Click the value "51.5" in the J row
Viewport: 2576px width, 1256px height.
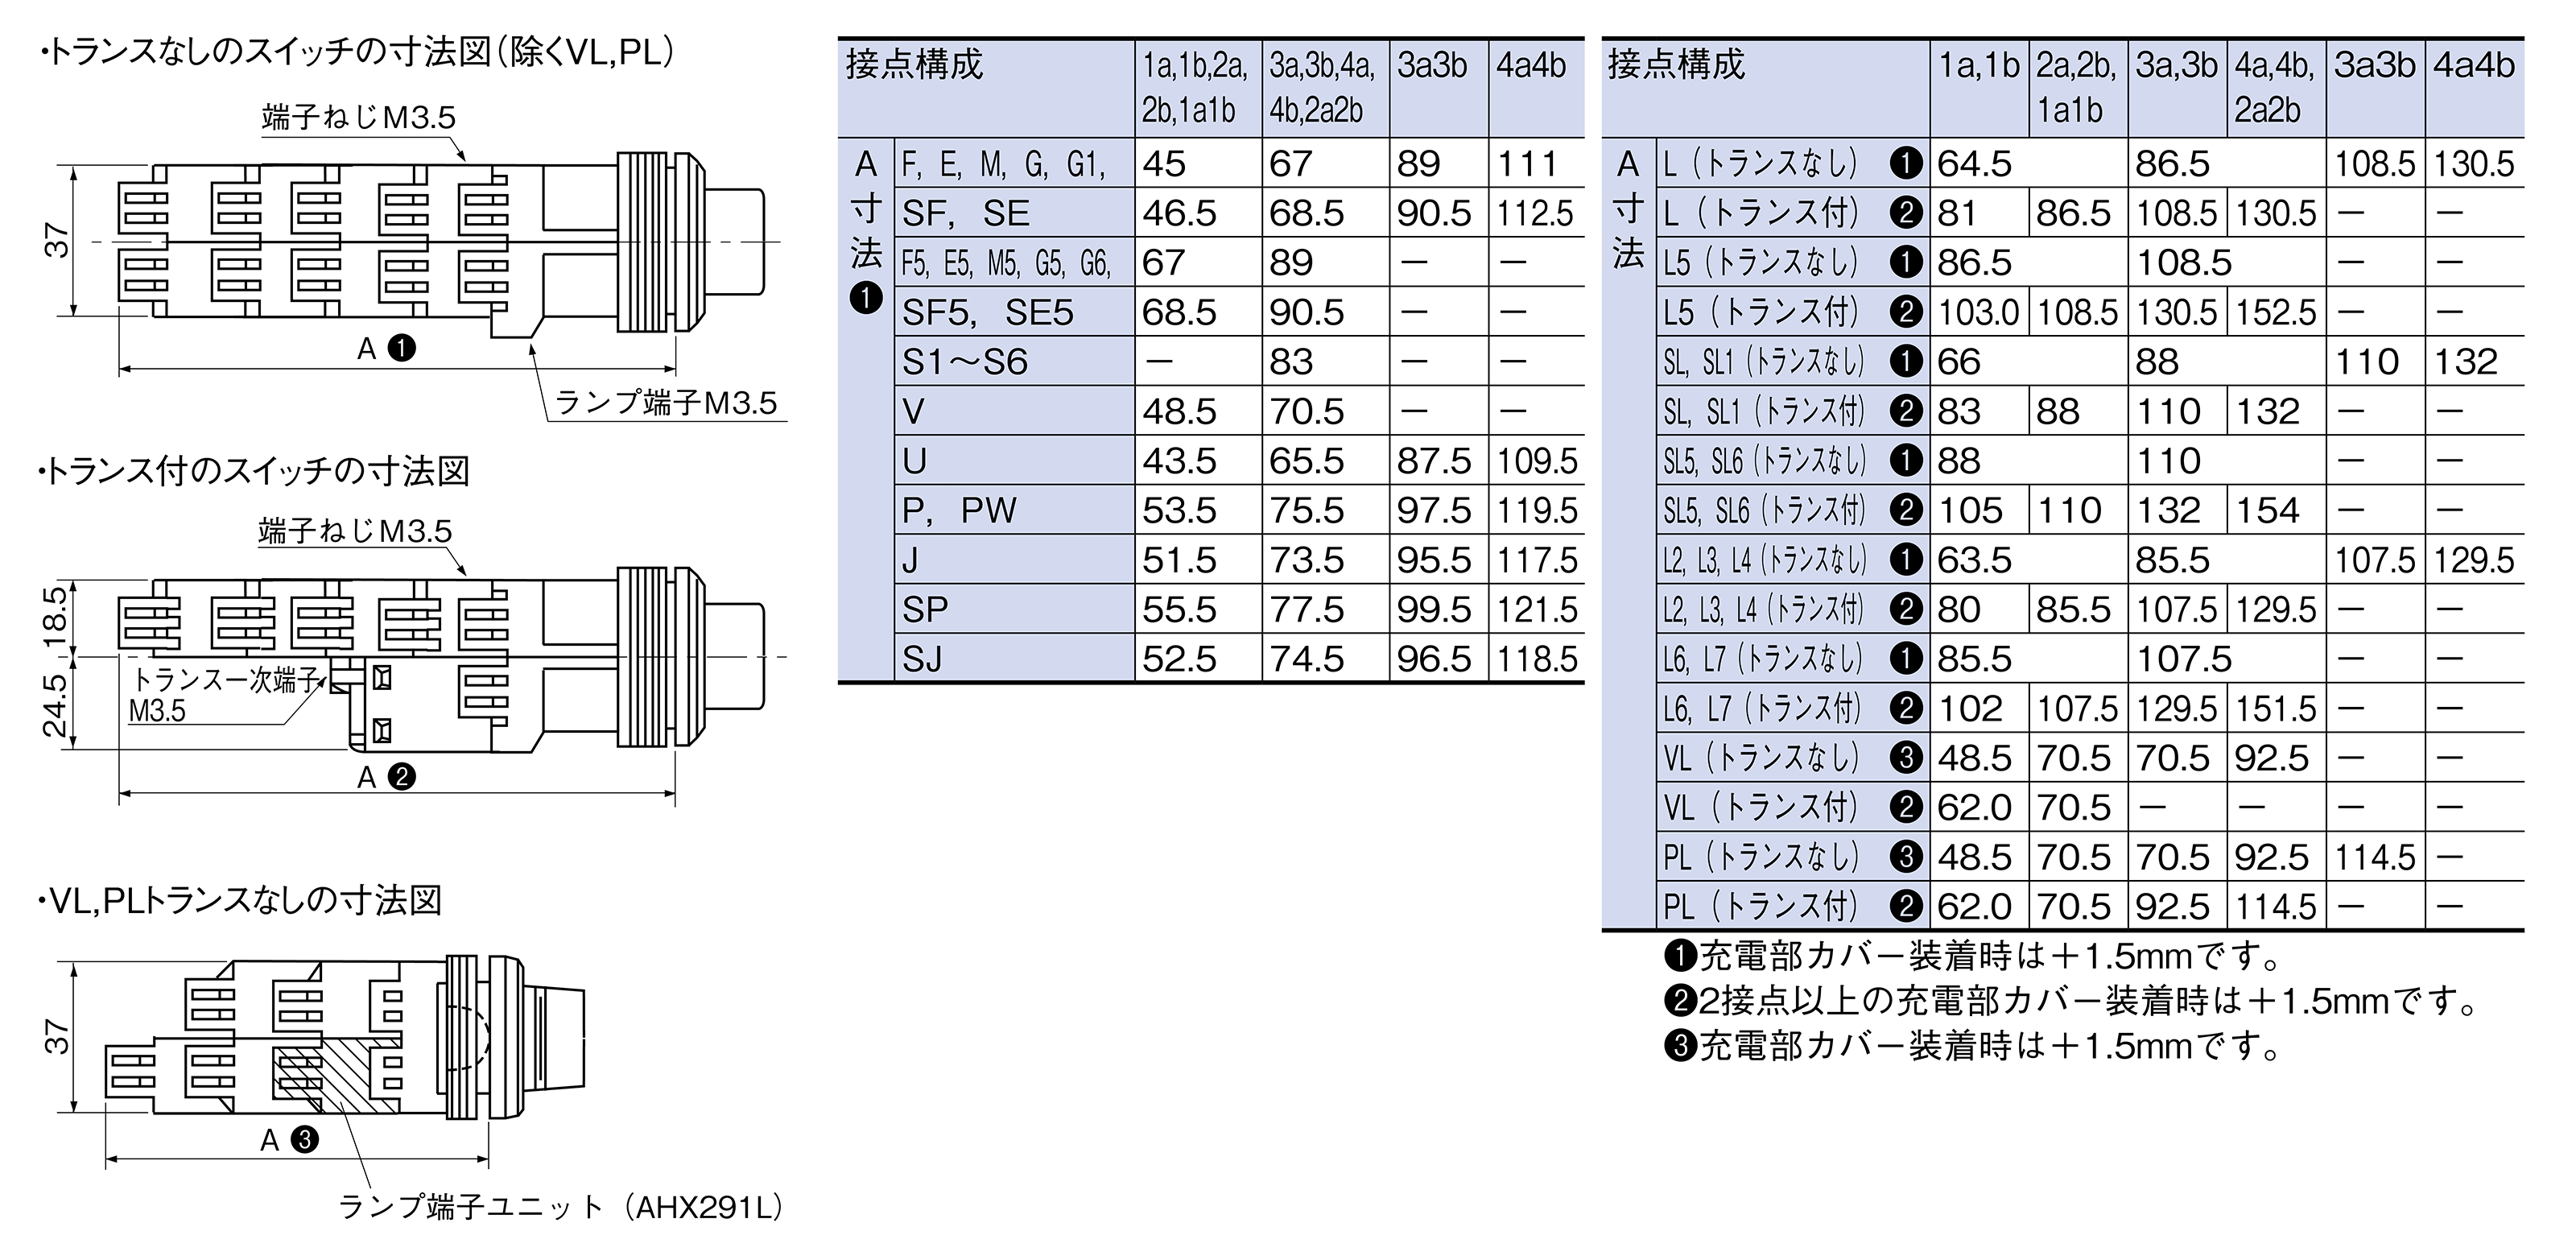coord(1180,560)
